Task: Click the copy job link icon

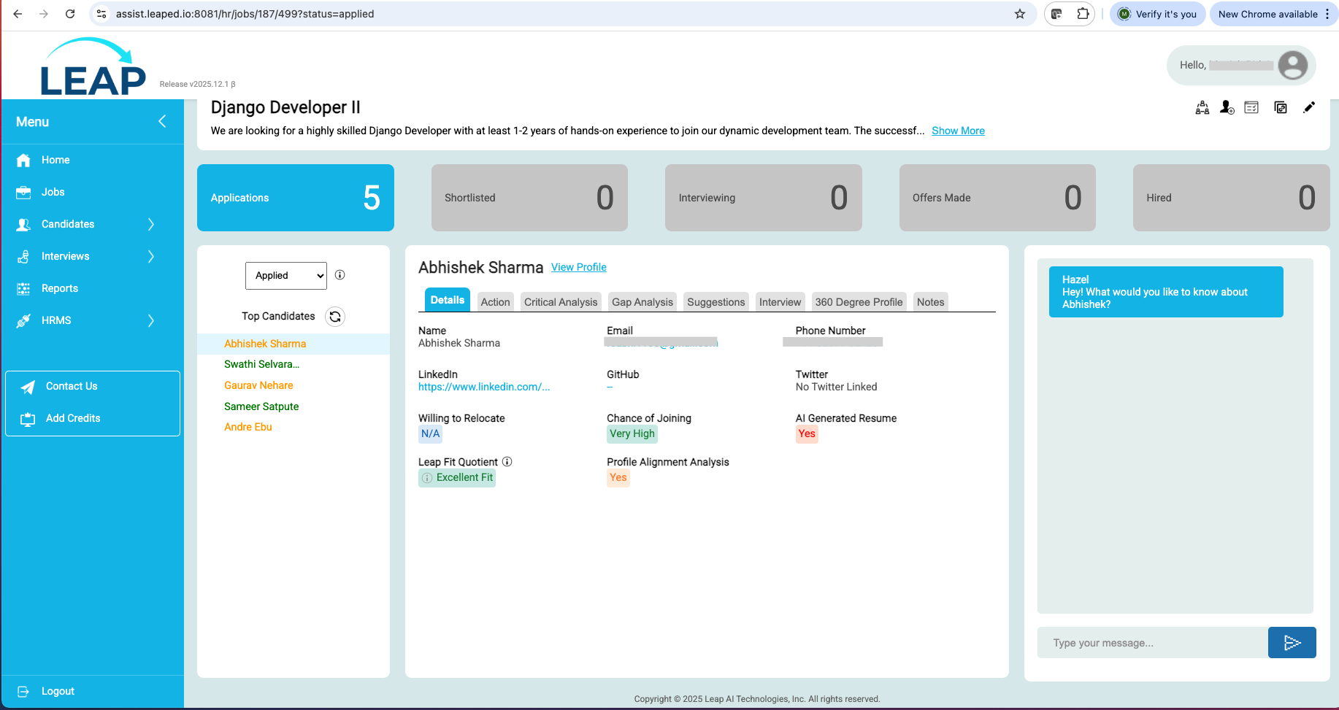Action: tap(1281, 108)
